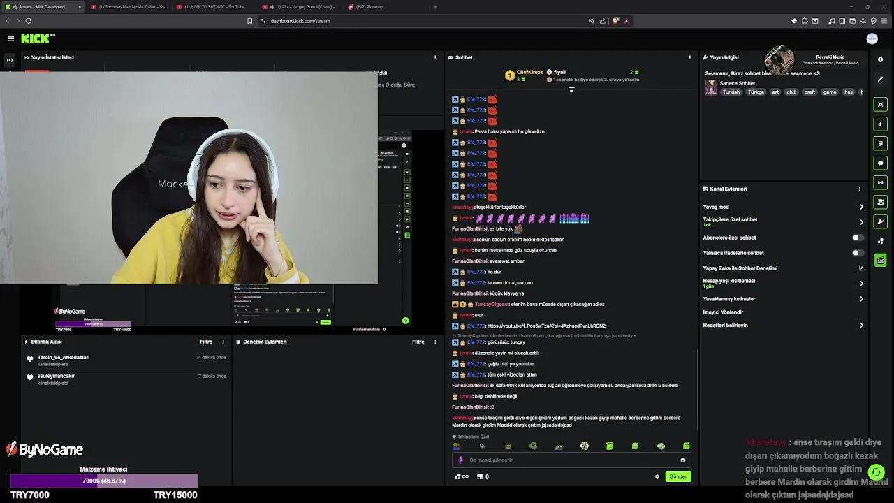Image resolution: width=894 pixels, height=503 pixels.
Task: Click Malzeme ihtiyacı donation progress bar
Action: pyautogui.click(x=103, y=481)
